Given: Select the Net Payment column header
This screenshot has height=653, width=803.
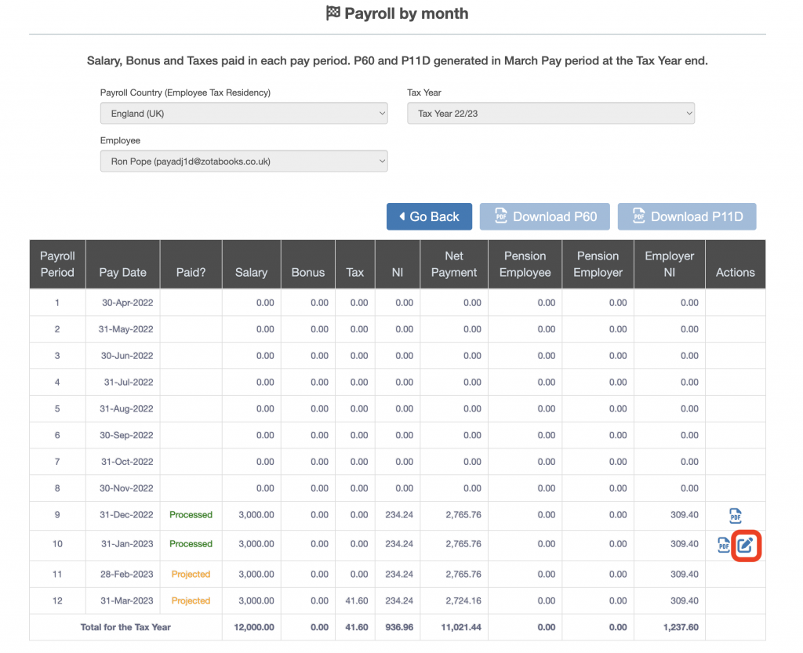Looking at the screenshot, I should [453, 264].
